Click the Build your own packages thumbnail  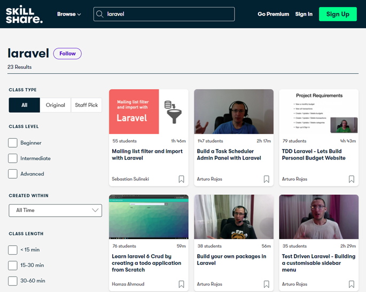[x=233, y=217]
